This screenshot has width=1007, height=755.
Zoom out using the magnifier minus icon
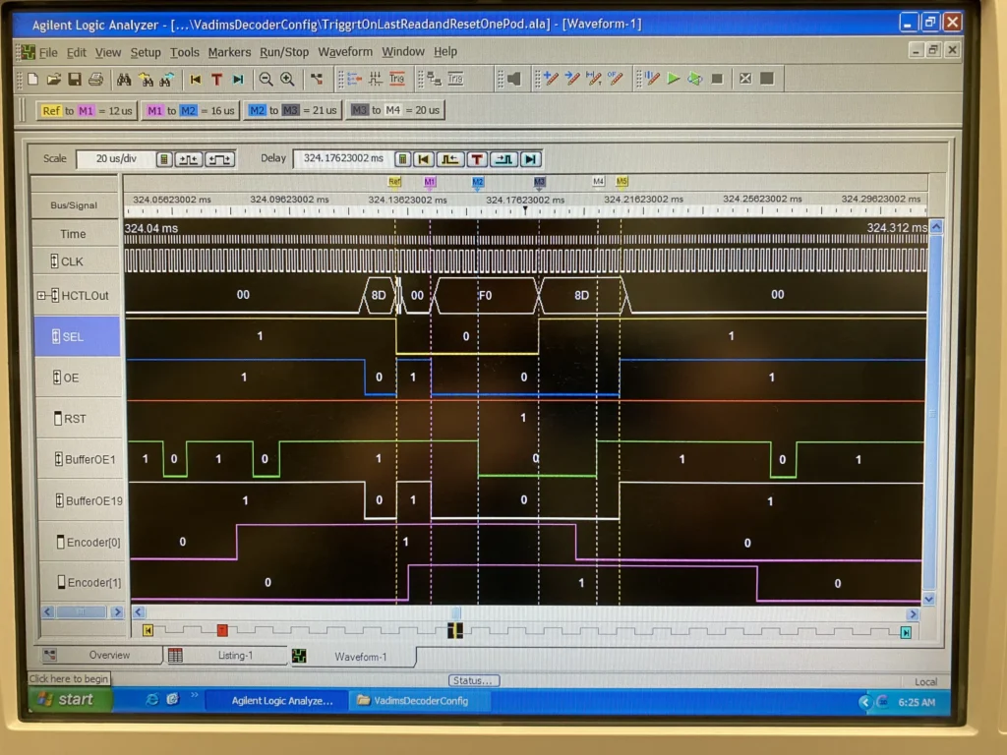pos(266,79)
